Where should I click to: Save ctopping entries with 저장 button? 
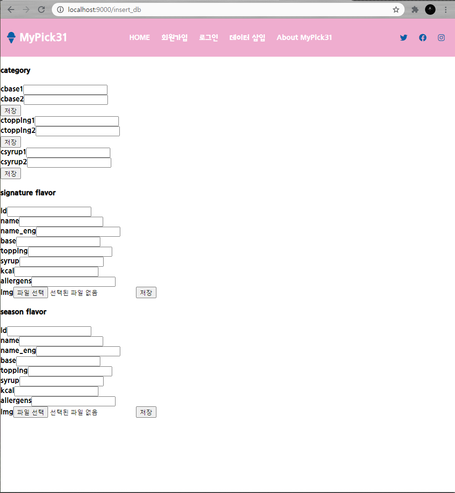tap(10, 142)
